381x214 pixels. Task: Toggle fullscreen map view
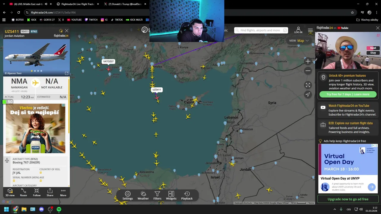[x=308, y=85]
